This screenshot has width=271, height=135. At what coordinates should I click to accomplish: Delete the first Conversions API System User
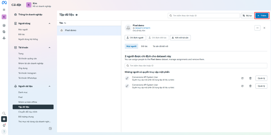click(x=250, y=78)
